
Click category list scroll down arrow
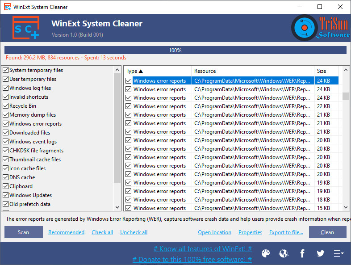point(117,207)
